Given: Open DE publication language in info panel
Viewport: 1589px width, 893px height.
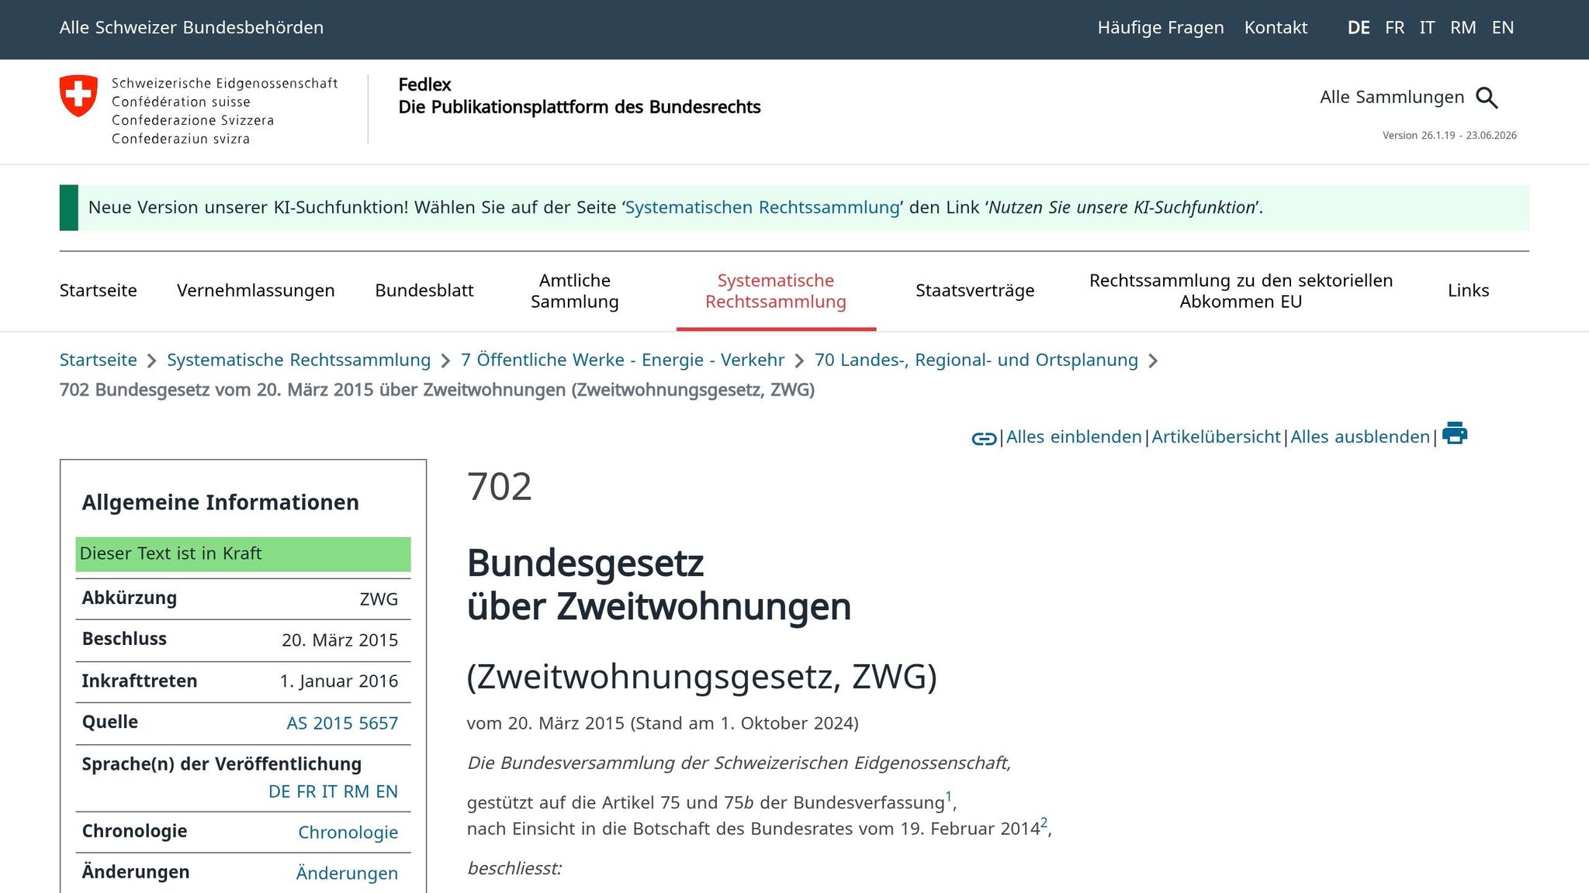Looking at the screenshot, I should (279, 792).
